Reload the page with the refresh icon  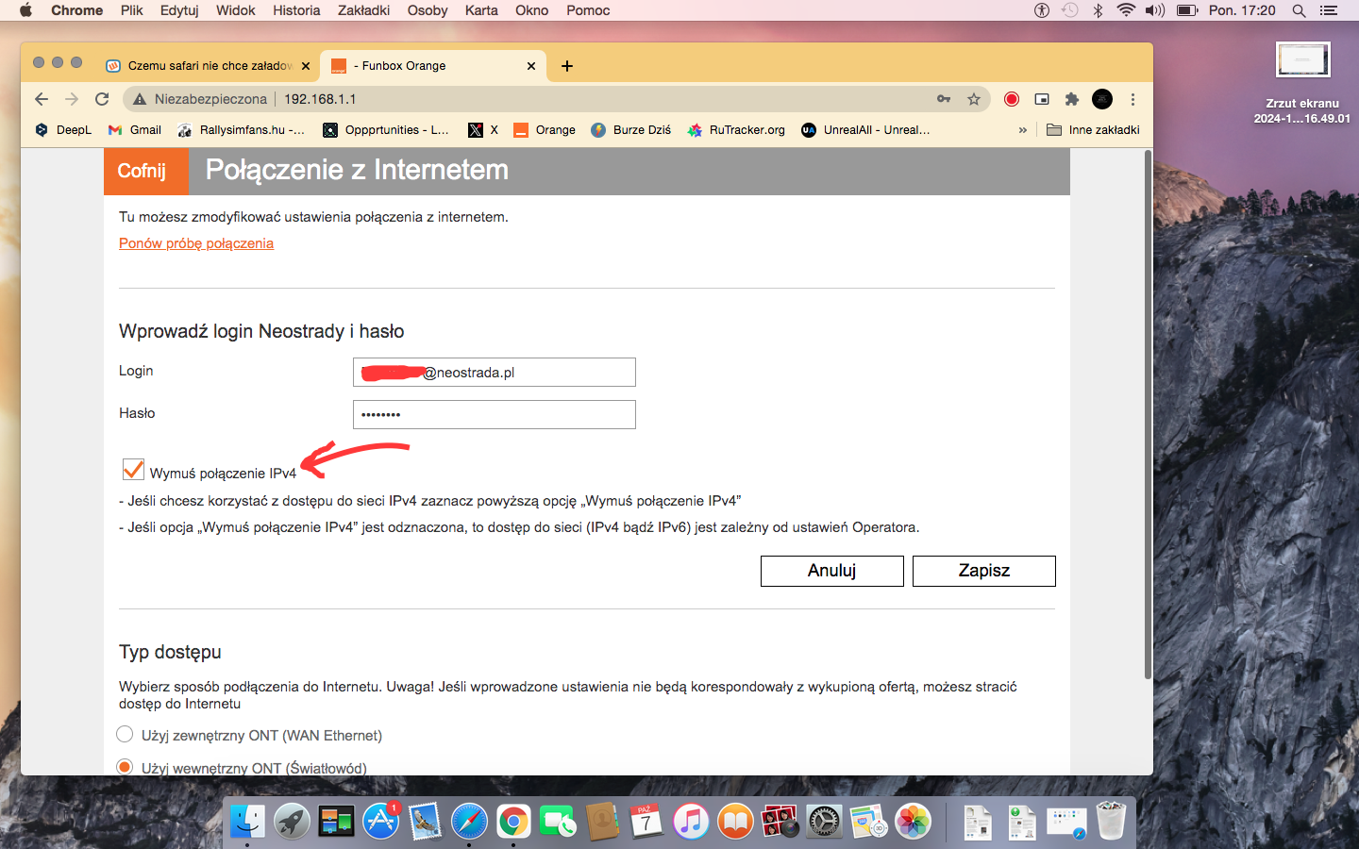click(102, 99)
